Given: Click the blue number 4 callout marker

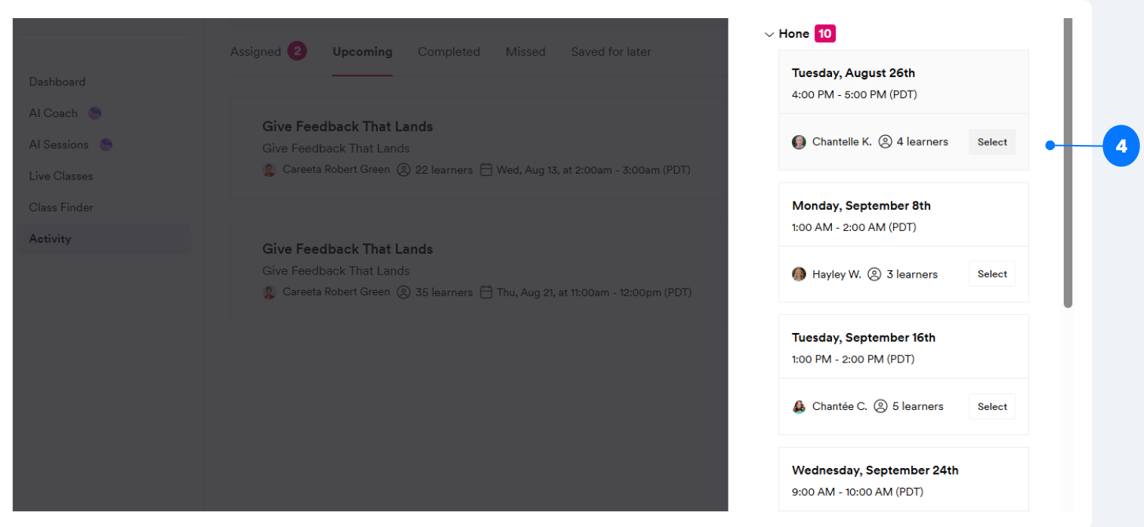Looking at the screenshot, I should point(1121,146).
